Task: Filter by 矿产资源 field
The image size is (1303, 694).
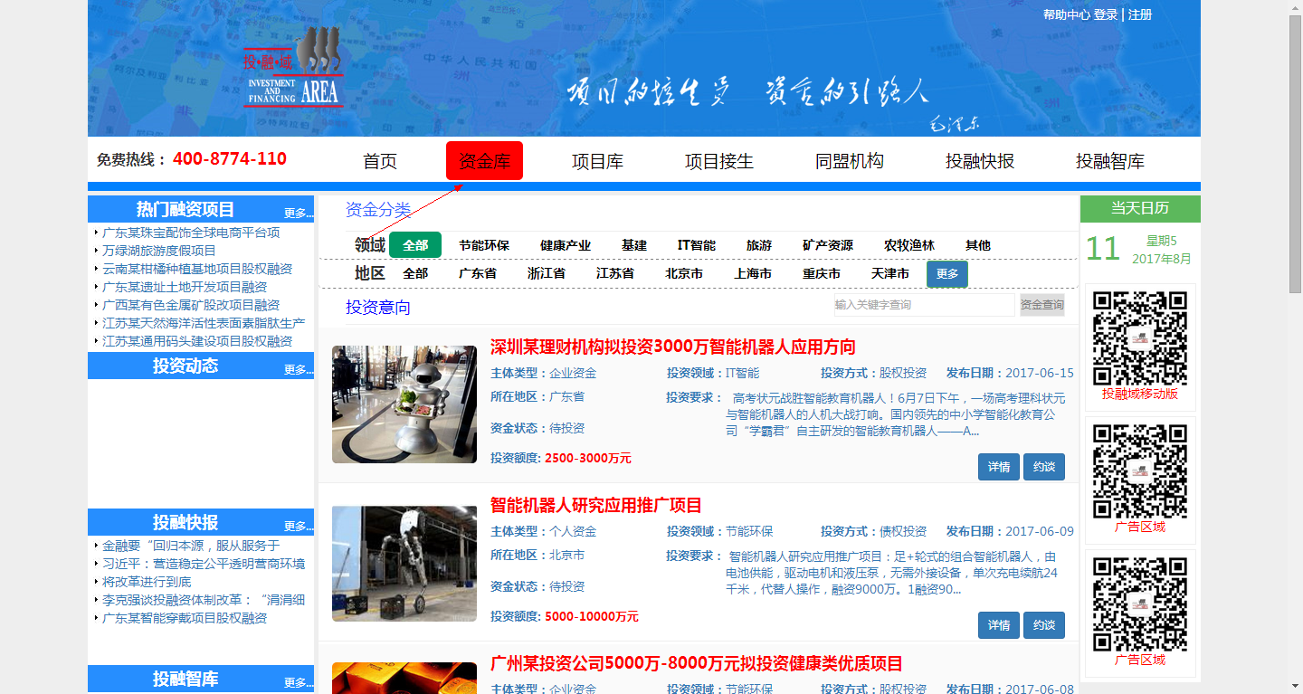Action: (828, 245)
